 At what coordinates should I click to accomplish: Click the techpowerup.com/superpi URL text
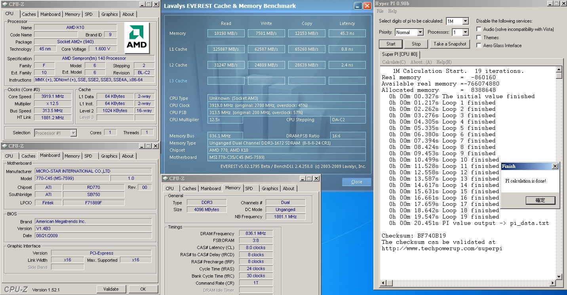click(x=442, y=248)
